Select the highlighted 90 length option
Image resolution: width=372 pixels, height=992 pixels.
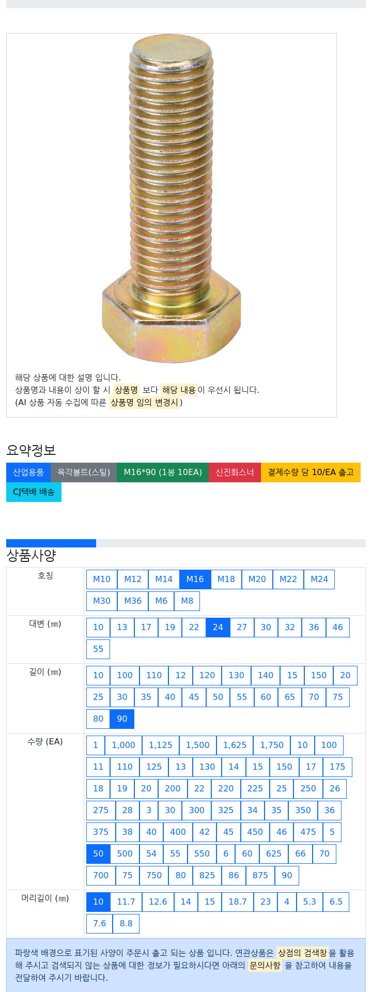[x=122, y=719]
